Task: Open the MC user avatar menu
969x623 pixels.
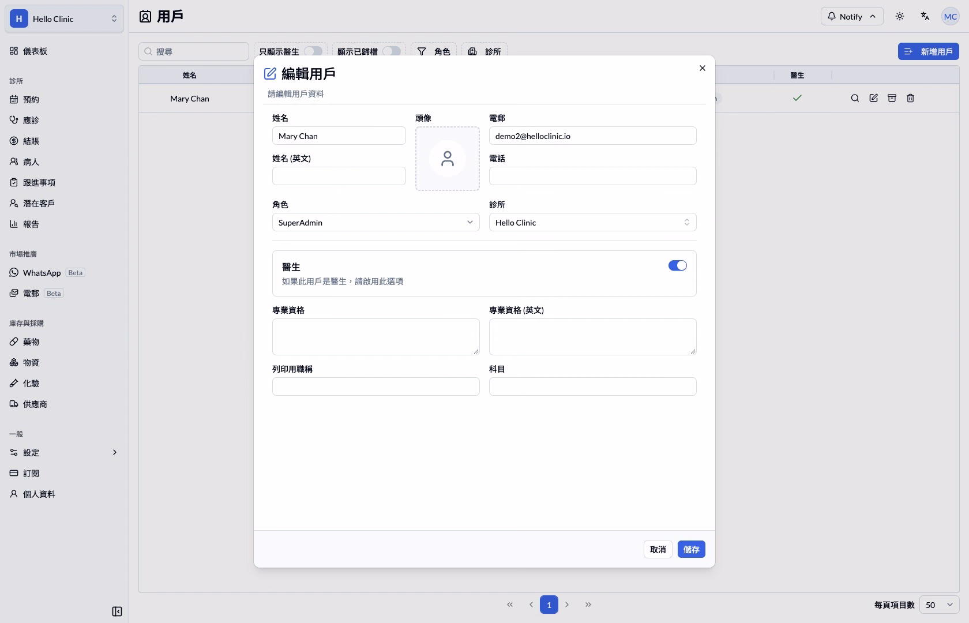Action: coord(951,16)
